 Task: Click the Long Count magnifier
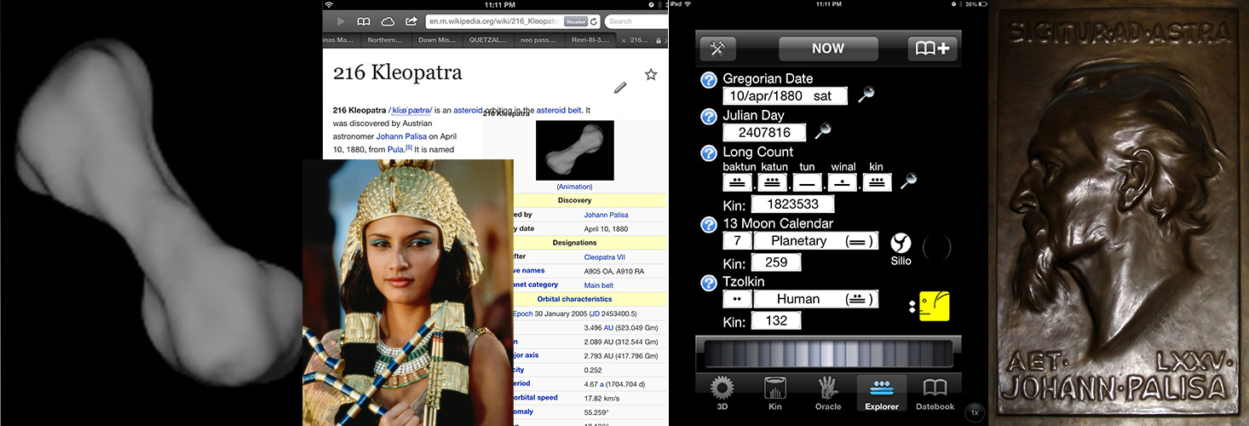909,181
